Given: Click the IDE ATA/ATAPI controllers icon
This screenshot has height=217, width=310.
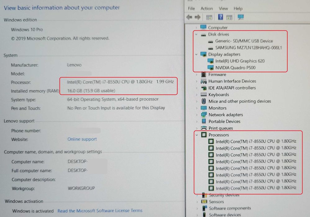Looking at the screenshot, I should (x=204, y=88).
